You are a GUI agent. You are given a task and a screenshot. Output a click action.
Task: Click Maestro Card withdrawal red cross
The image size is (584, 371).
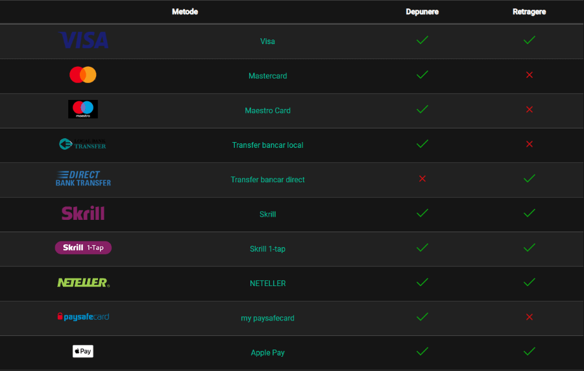529,110
